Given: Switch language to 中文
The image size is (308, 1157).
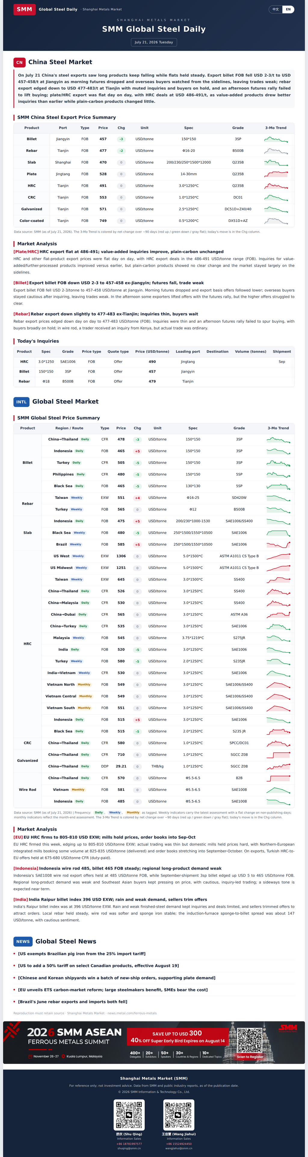Looking at the screenshot, I should point(276,9).
